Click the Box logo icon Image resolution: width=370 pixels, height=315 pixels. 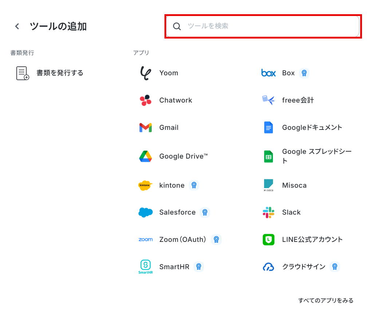268,73
